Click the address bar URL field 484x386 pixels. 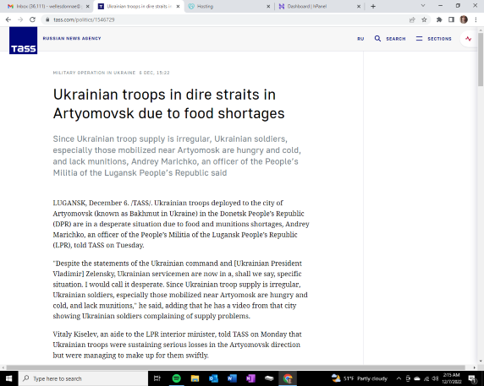tap(227, 19)
